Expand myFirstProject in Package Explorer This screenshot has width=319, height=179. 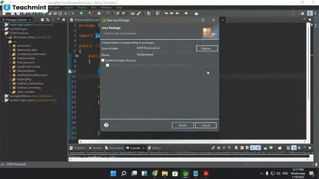2,29
